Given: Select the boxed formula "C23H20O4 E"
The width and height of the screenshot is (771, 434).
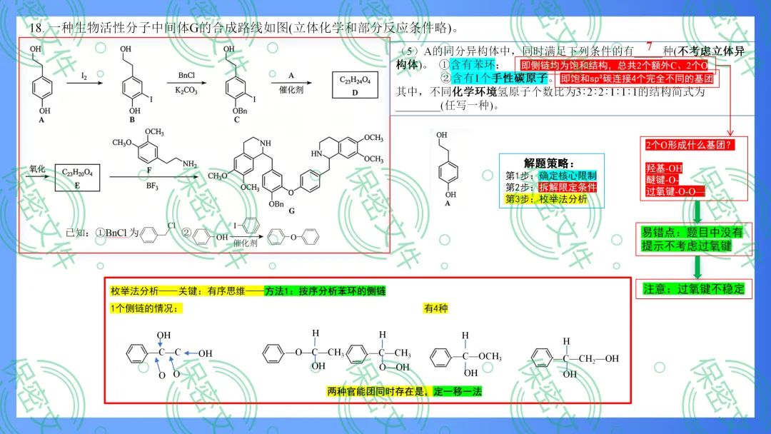Looking at the screenshot, I should point(77,178).
